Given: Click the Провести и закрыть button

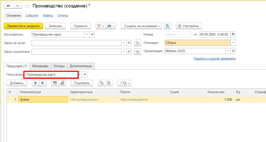Looking at the screenshot, I should pos(23,26).
